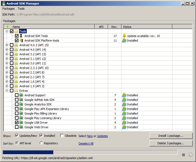The height and width of the screenshot is (162, 196).
Task: Select the API level sort radio button
Action: [x=17, y=143]
